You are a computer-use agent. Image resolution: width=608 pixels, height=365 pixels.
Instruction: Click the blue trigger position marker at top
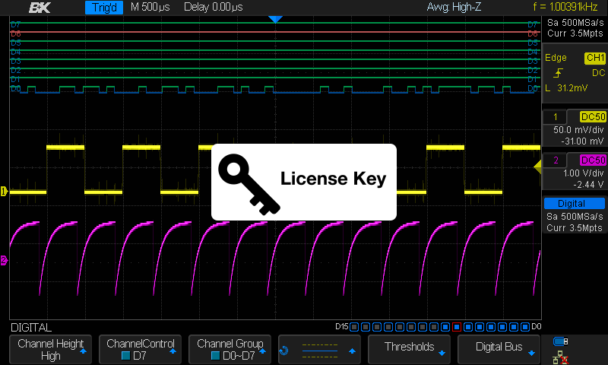coord(276,19)
